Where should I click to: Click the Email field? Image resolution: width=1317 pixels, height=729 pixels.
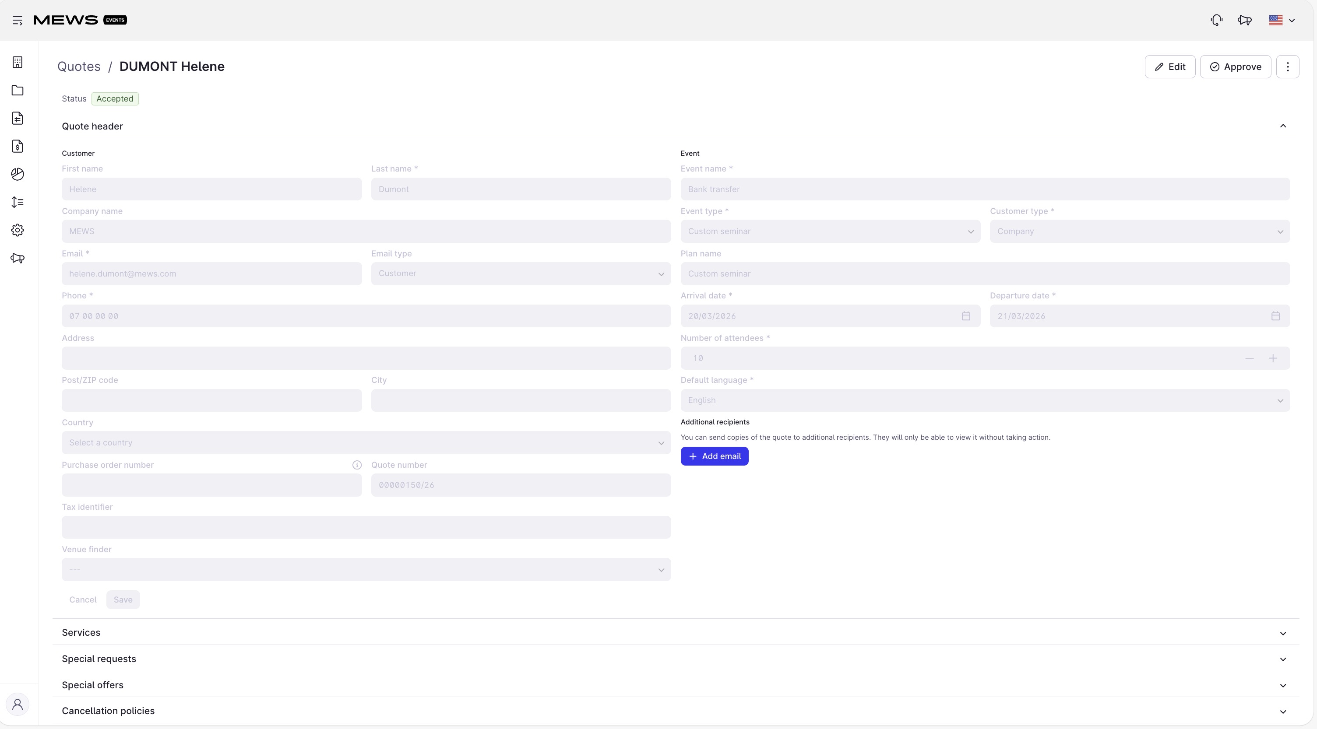[x=211, y=274]
